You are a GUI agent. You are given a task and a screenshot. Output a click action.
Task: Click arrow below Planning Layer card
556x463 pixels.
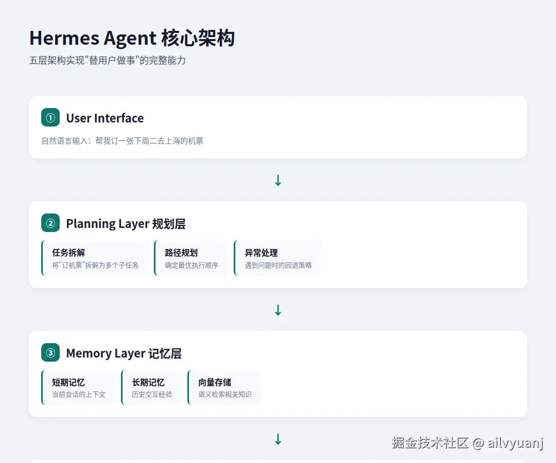[278, 310]
